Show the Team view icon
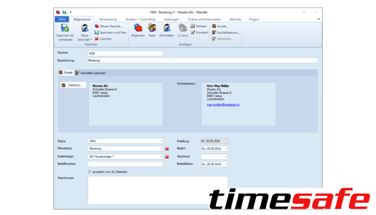Image resolution: width=376 pixels, height=215 pixels. [152, 28]
